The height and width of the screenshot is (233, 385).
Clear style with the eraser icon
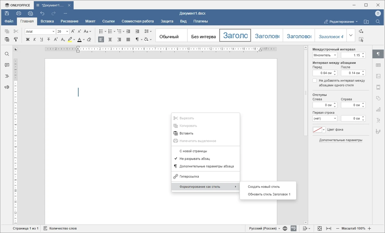(x=89, y=39)
